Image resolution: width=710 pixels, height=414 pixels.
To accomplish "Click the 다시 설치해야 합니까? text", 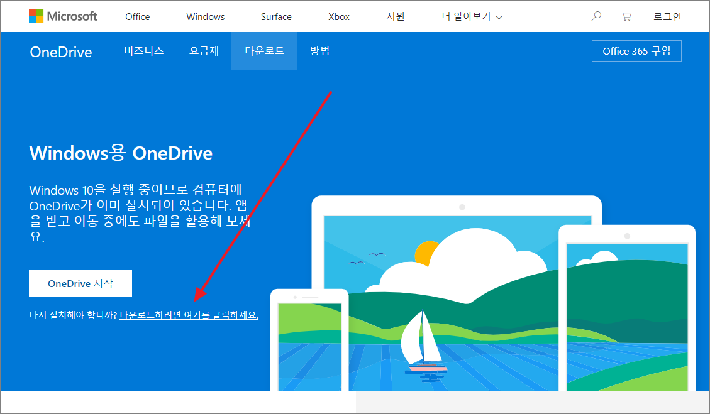I will pos(74,315).
